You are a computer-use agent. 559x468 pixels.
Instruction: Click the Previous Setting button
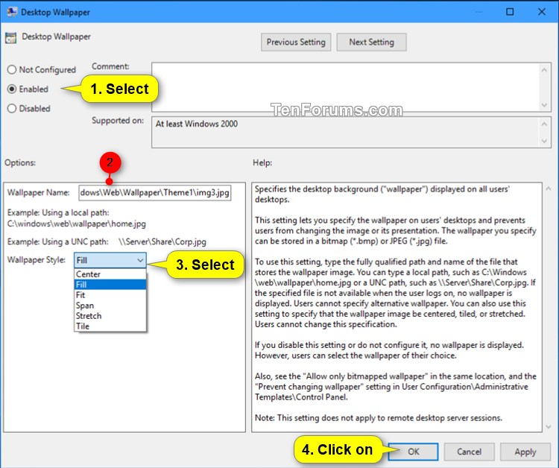tap(296, 42)
